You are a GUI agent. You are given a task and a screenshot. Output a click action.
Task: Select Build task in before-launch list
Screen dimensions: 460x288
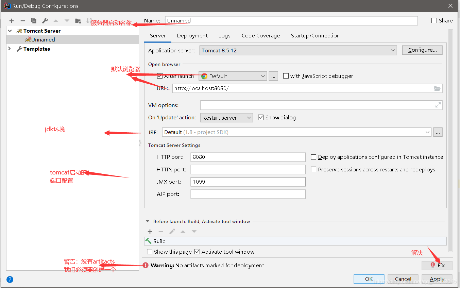click(295, 241)
